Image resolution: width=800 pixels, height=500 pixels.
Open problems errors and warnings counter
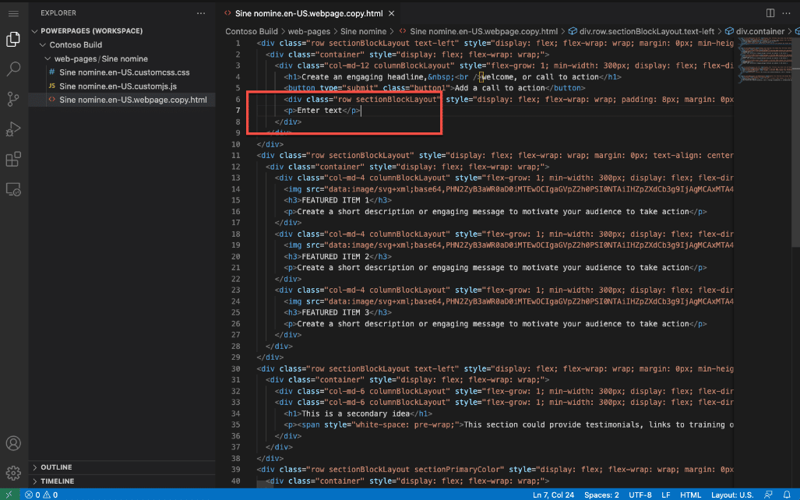(x=41, y=495)
